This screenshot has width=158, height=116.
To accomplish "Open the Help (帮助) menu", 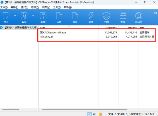I will point(68,7).
